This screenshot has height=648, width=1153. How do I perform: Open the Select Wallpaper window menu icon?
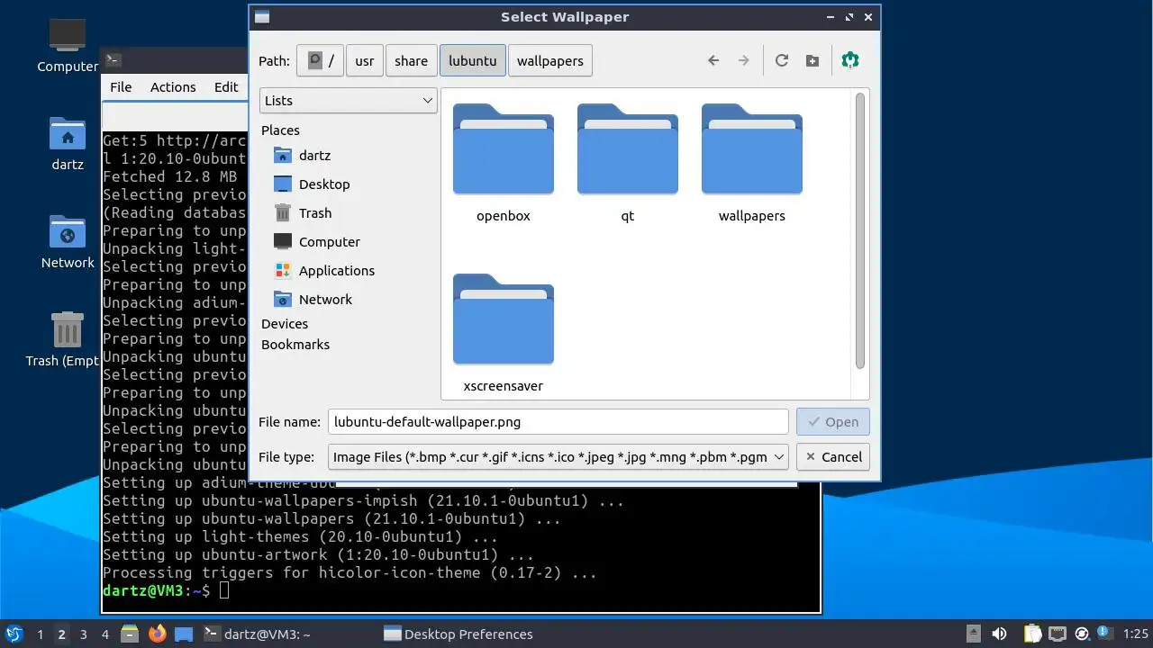click(x=261, y=16)
